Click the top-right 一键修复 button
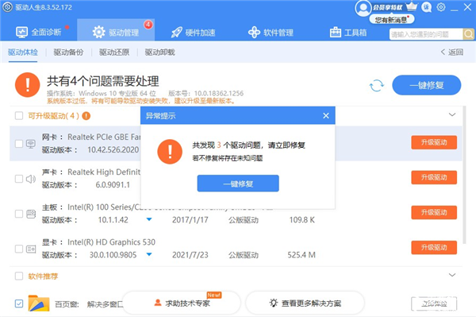 [x=426, y=85]
